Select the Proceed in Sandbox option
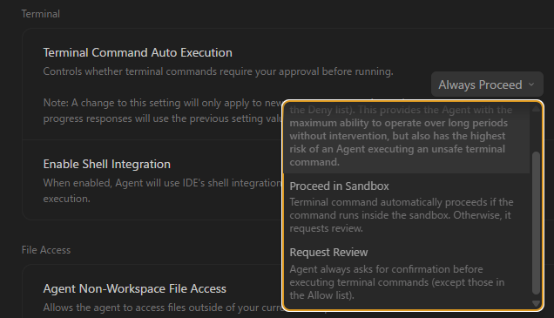This screenshot has height=318, width=554. pos(407,206)
